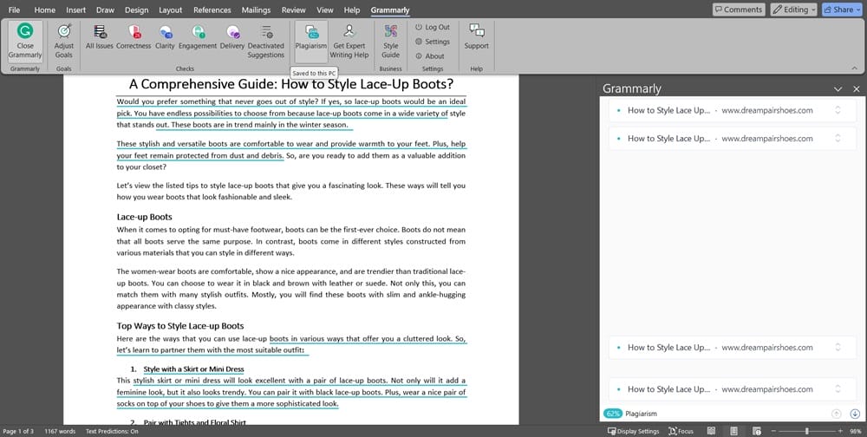Open the Style Guide
Screen dimensions: 867x437
click(390, 41)
